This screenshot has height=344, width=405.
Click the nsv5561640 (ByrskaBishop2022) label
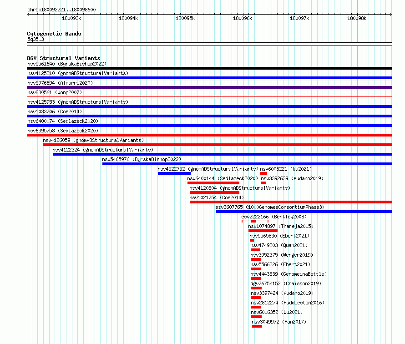click(67, 64)
